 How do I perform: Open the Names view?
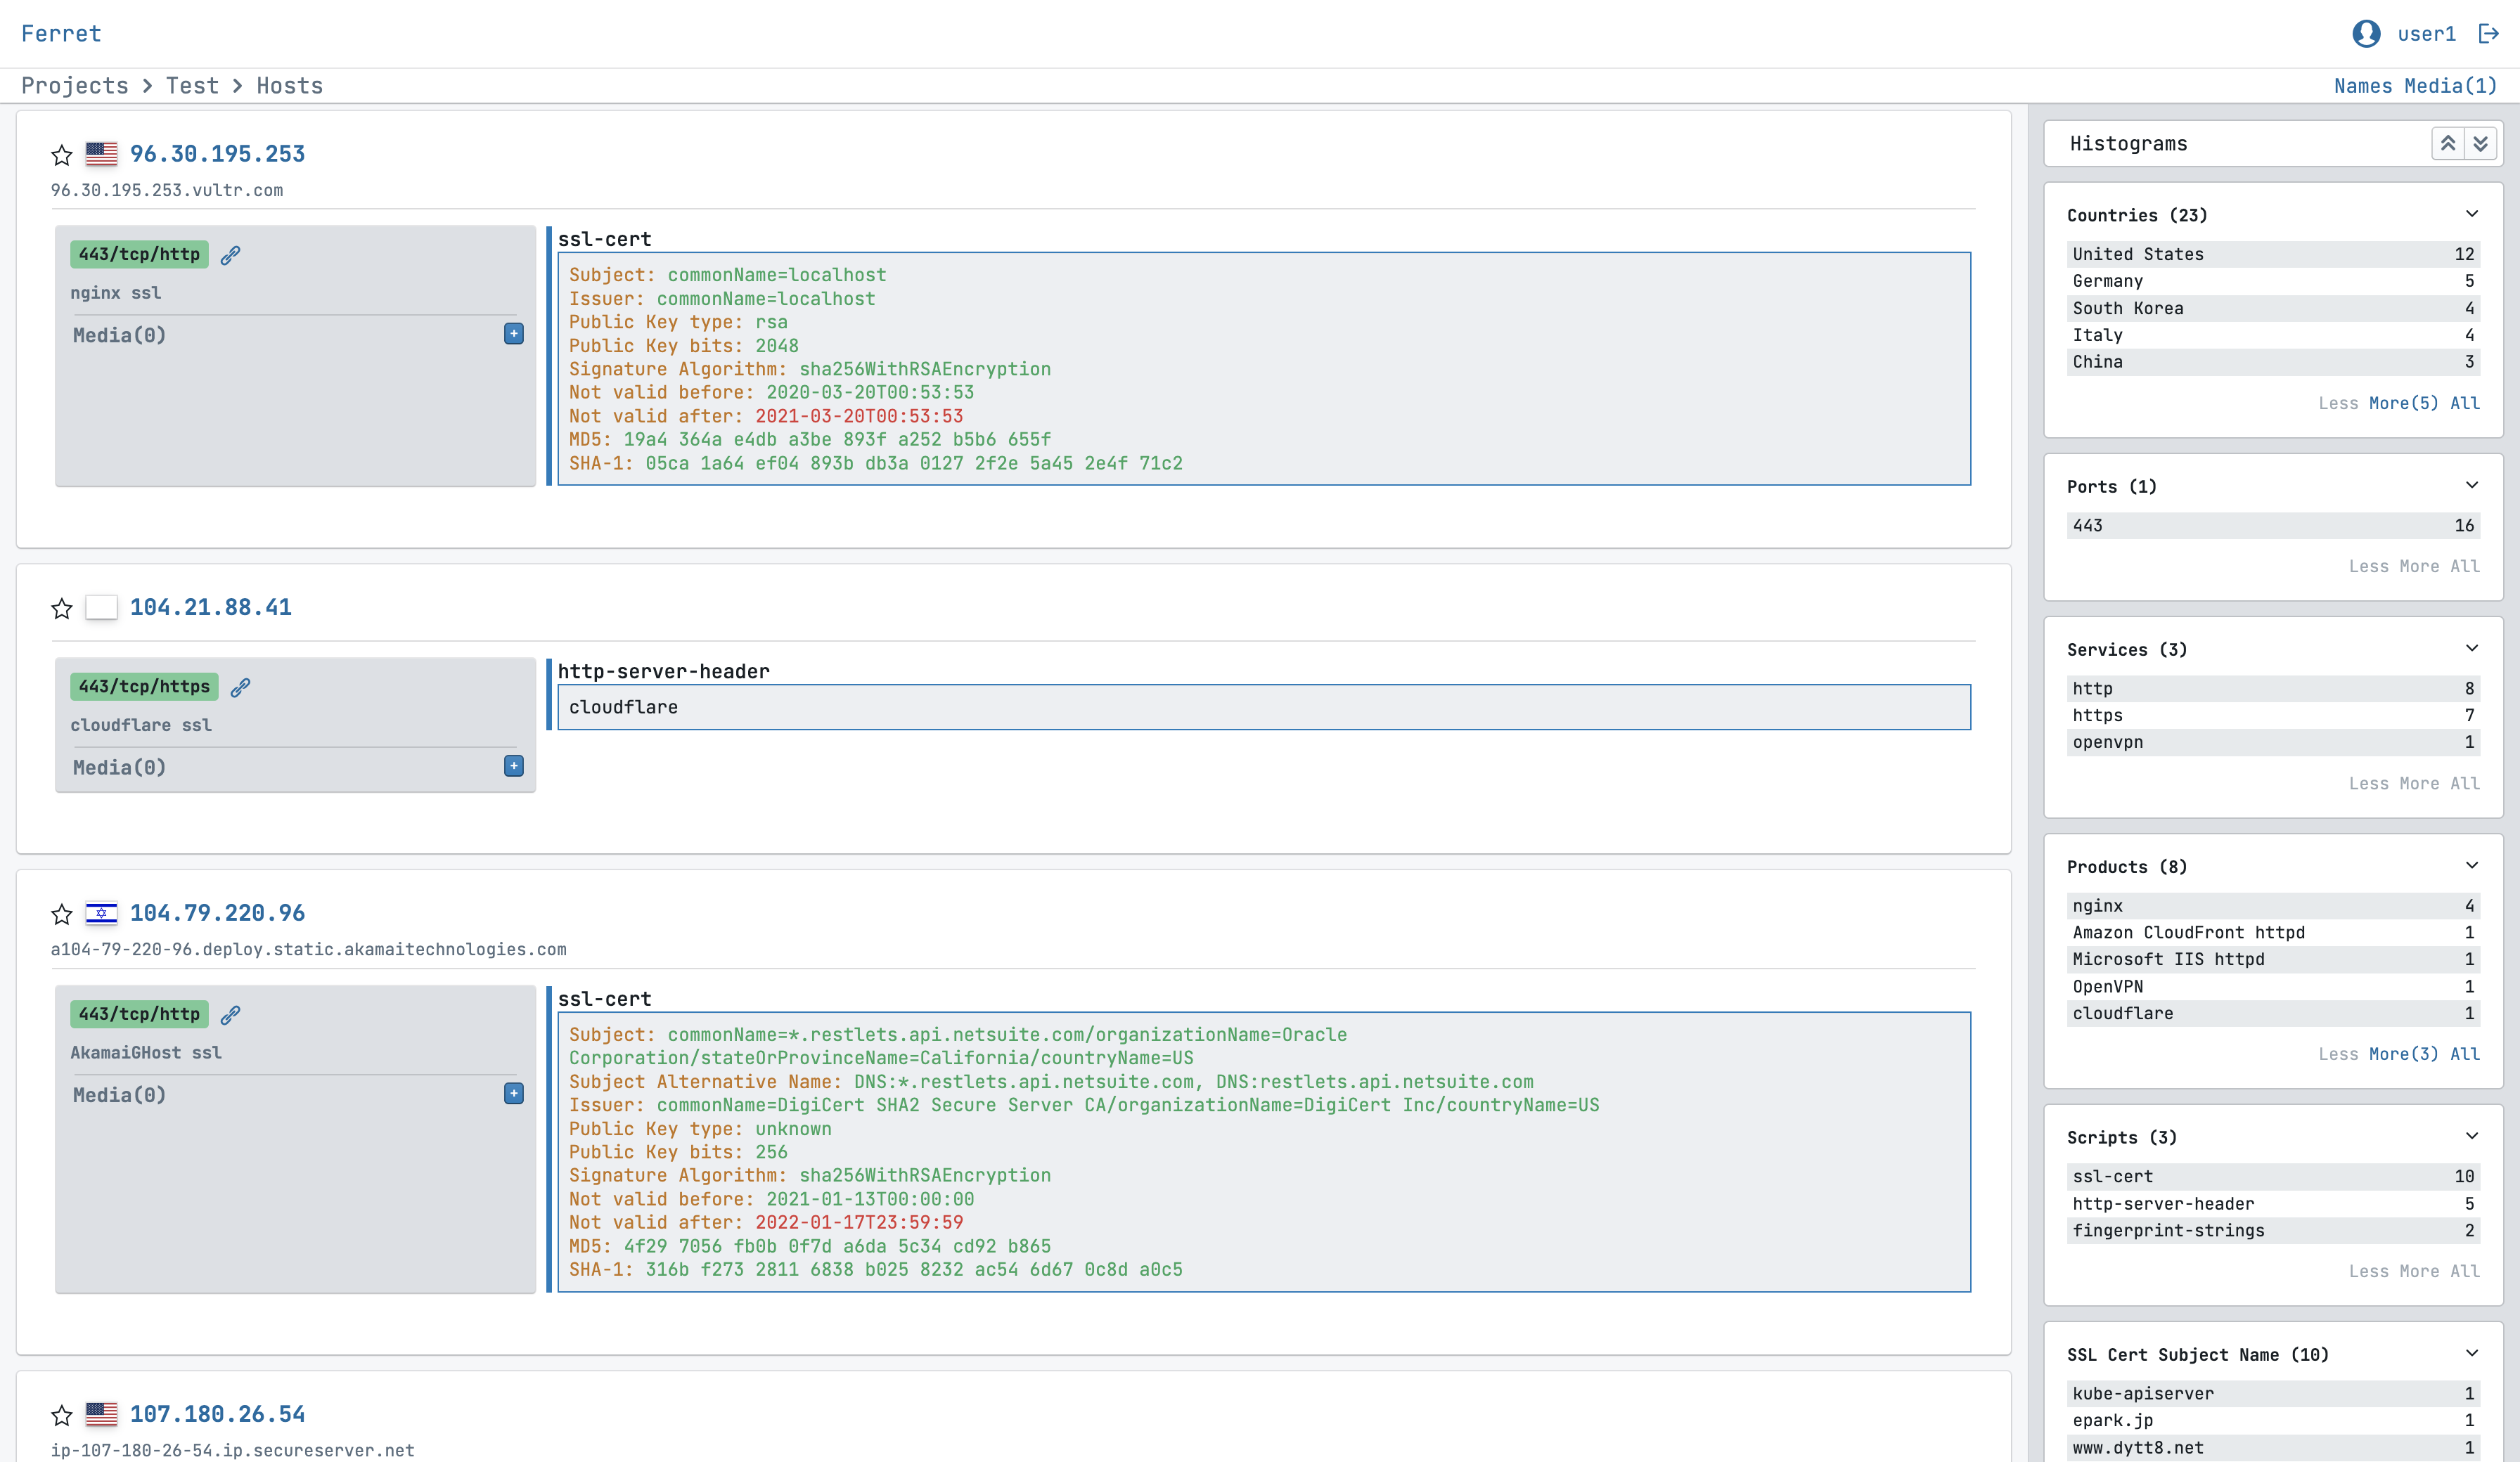click(2363, 86)
